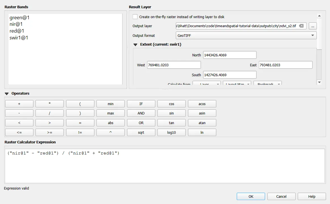Click the North extent input field

pyautogui.click(x=230, y=55)
